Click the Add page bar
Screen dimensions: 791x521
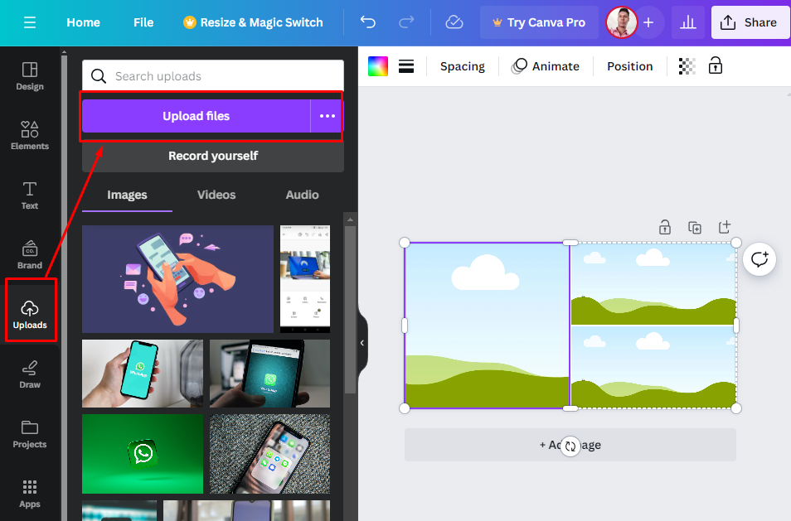pos(570,445)
